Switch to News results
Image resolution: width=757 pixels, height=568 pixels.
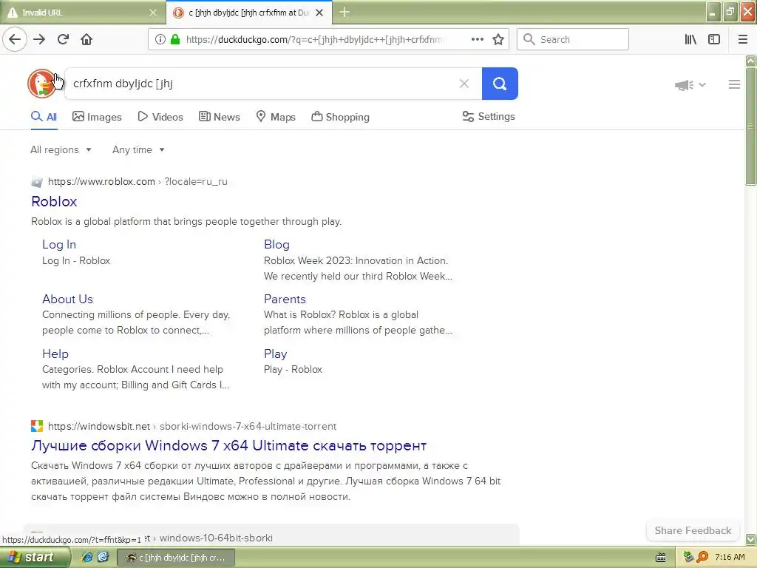(219, 117)
